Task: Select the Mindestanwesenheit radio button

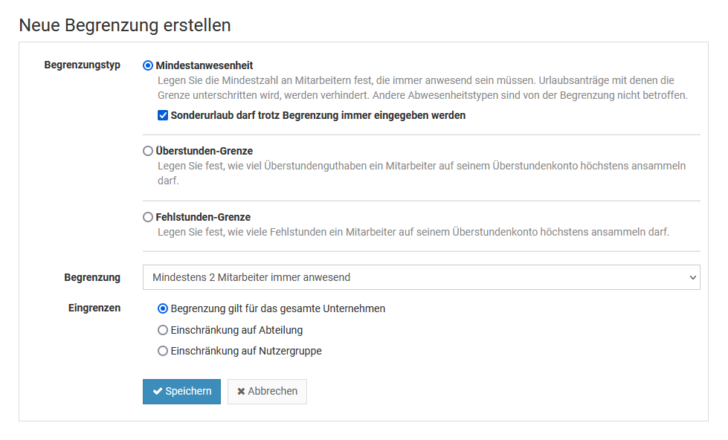Action: coord(148,65)
